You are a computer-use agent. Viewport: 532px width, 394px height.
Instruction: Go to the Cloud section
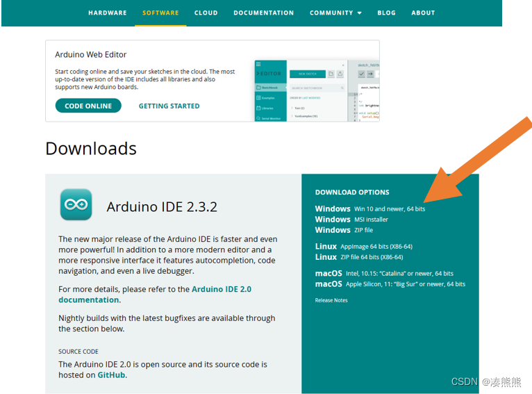pos(206,13)
